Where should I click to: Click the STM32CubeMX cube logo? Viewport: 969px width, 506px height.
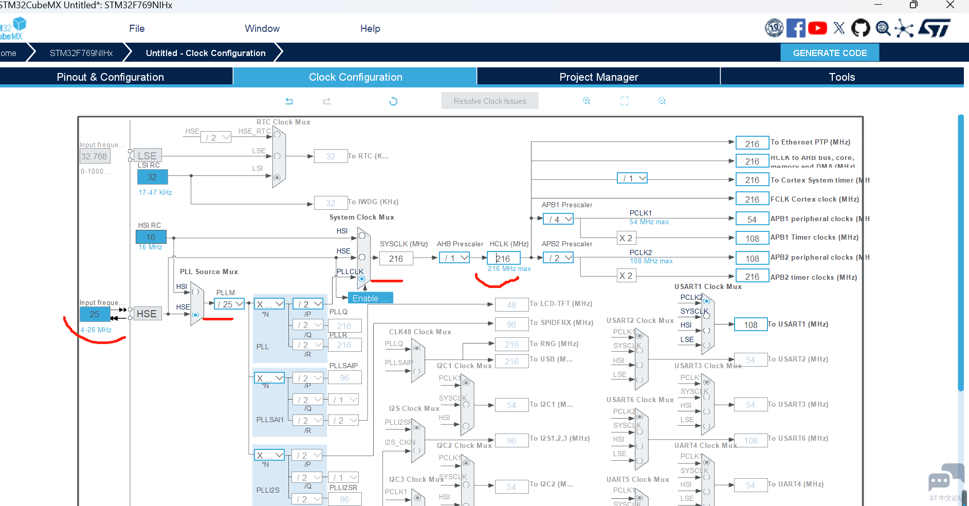12,28
